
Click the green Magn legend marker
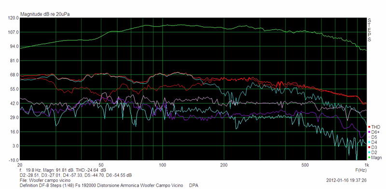click(x=369, y=158)
